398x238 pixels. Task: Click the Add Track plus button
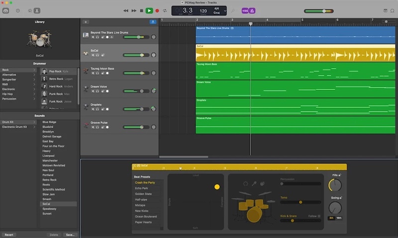pyautogui.click(x=86, y=22)
